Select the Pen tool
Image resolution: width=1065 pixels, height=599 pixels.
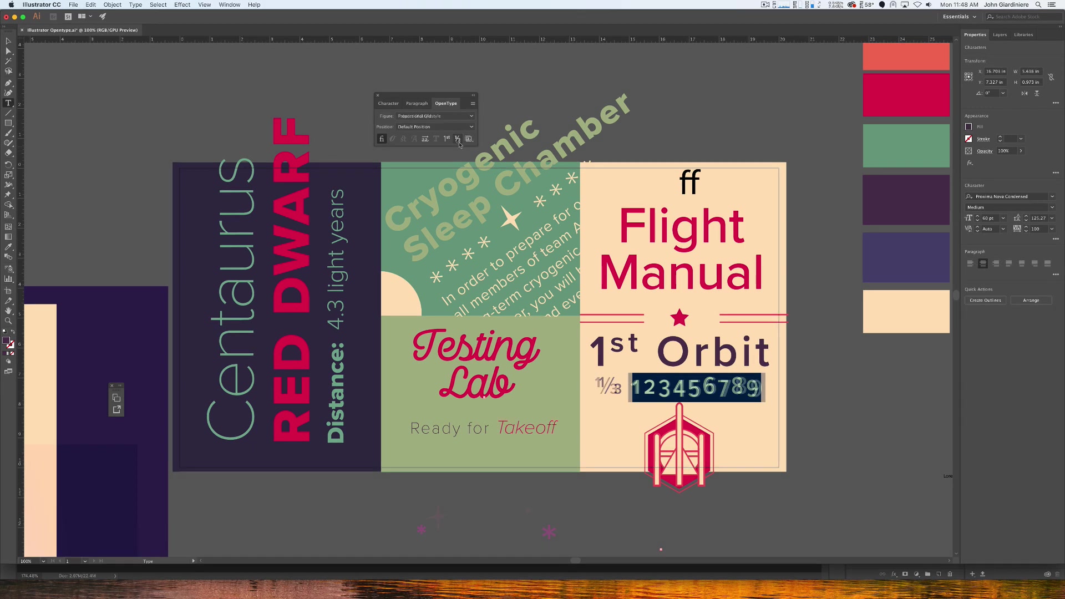coord(8,83)
